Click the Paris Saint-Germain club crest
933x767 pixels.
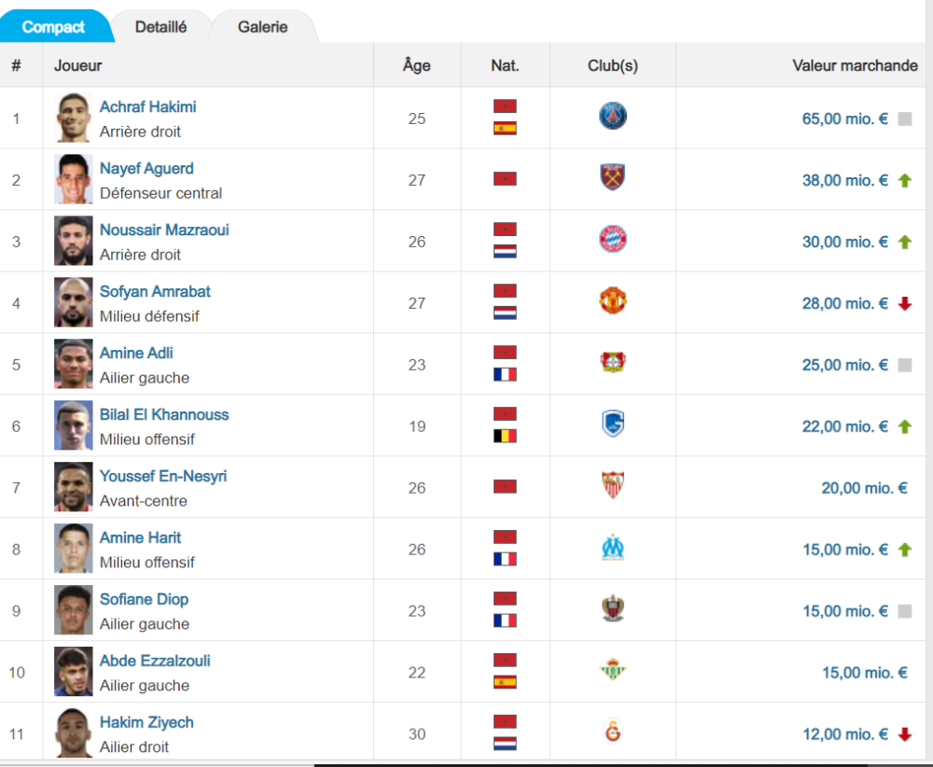(613, 117)
